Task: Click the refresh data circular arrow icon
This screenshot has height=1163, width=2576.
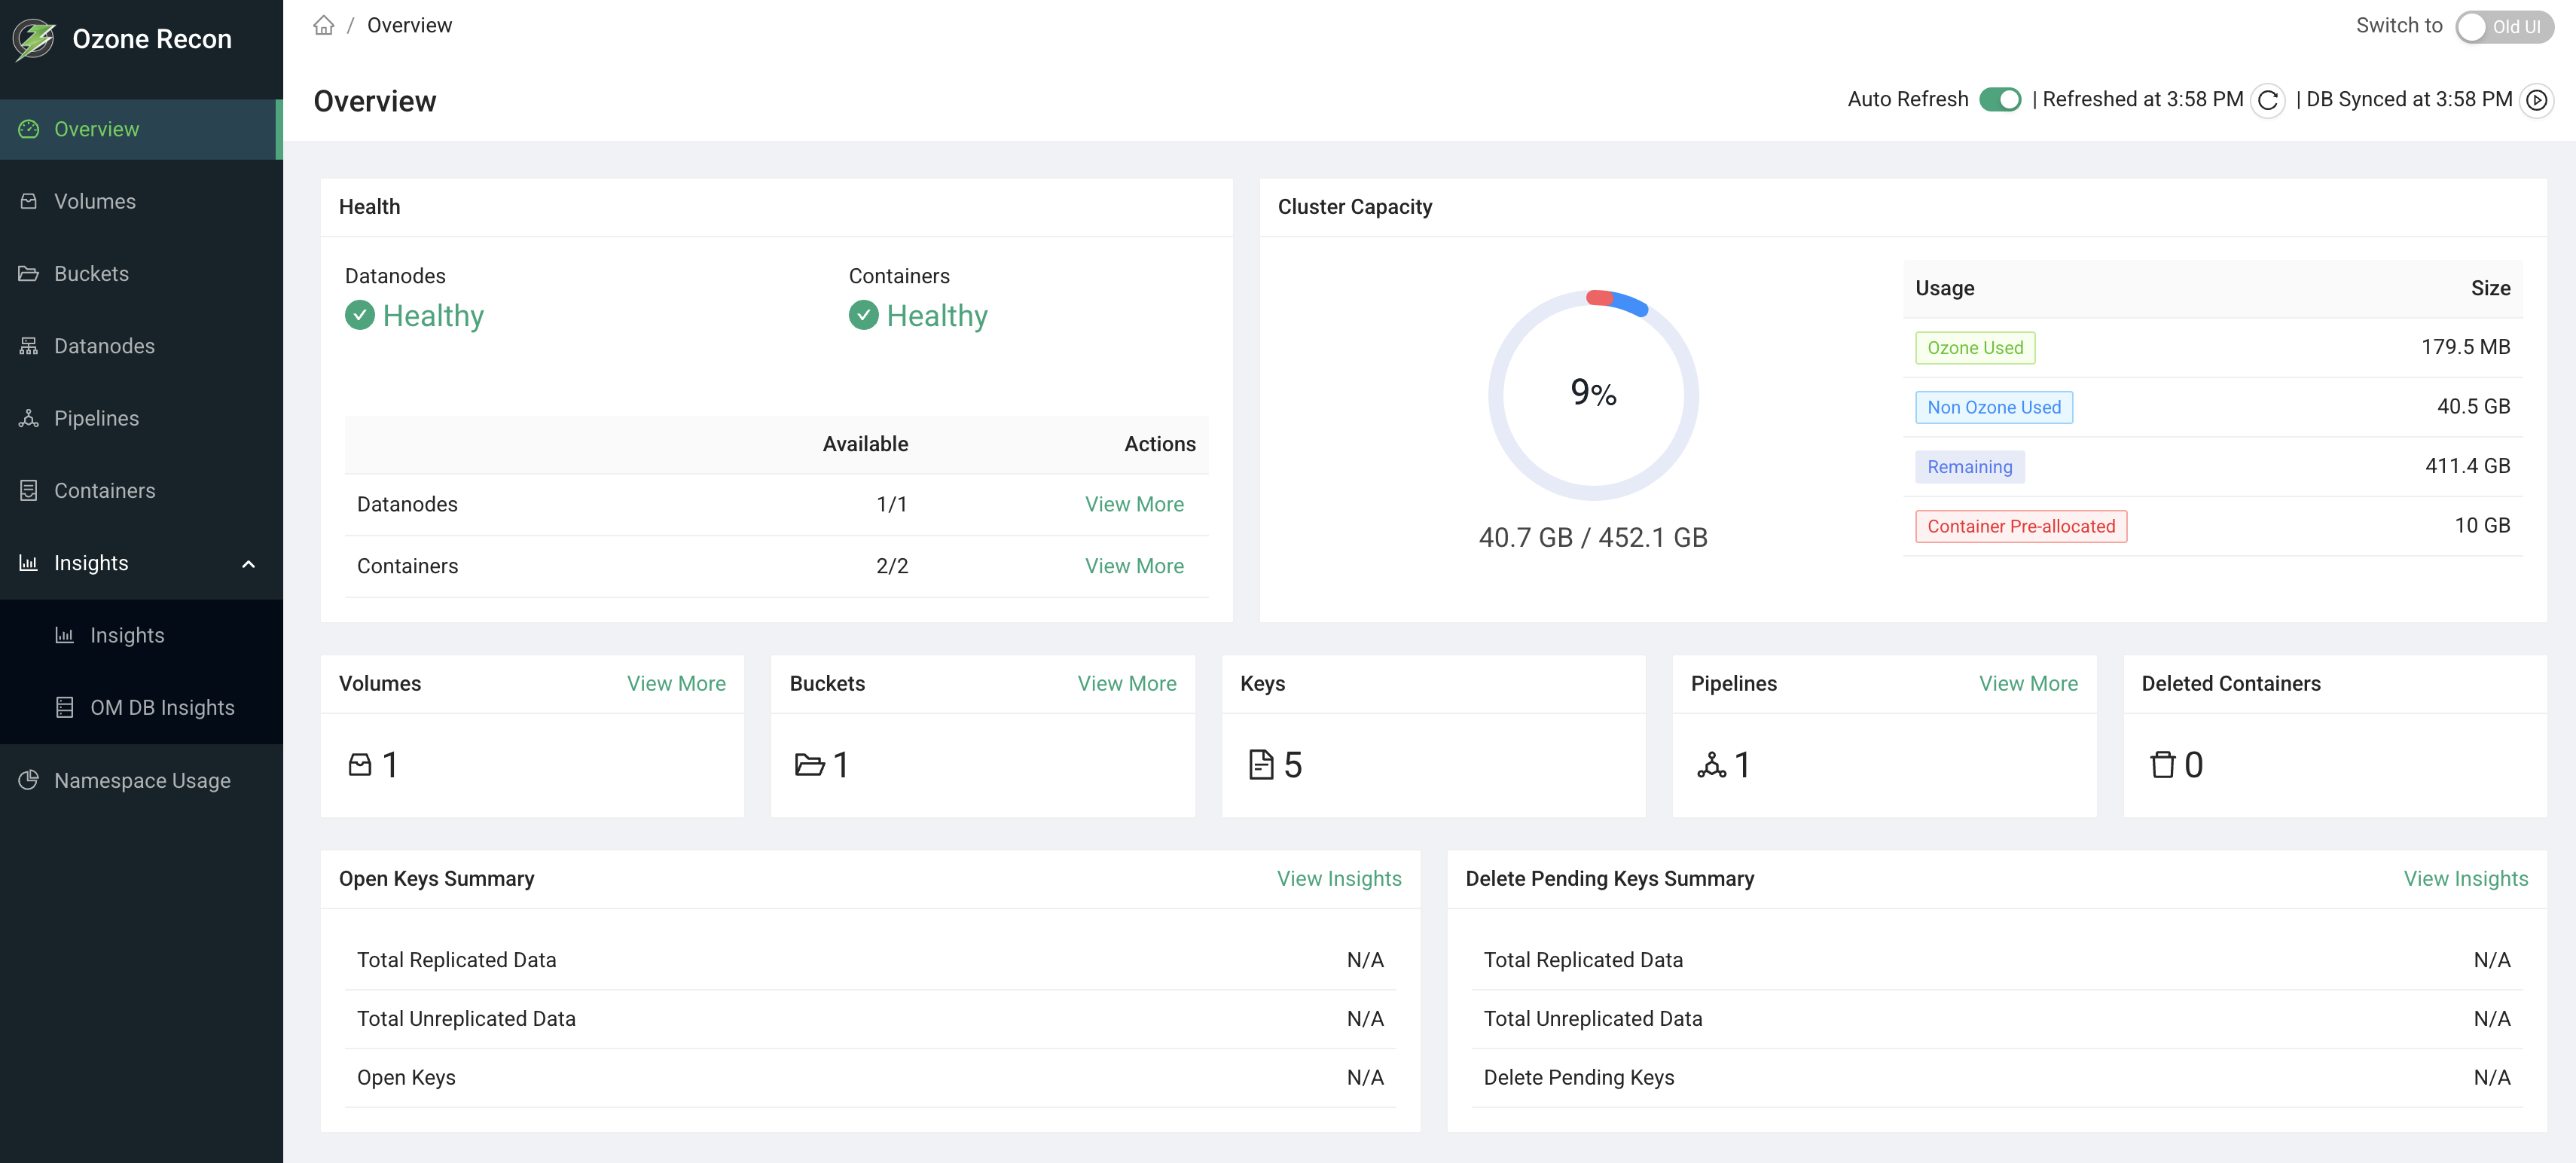Action: point(2268,100)
